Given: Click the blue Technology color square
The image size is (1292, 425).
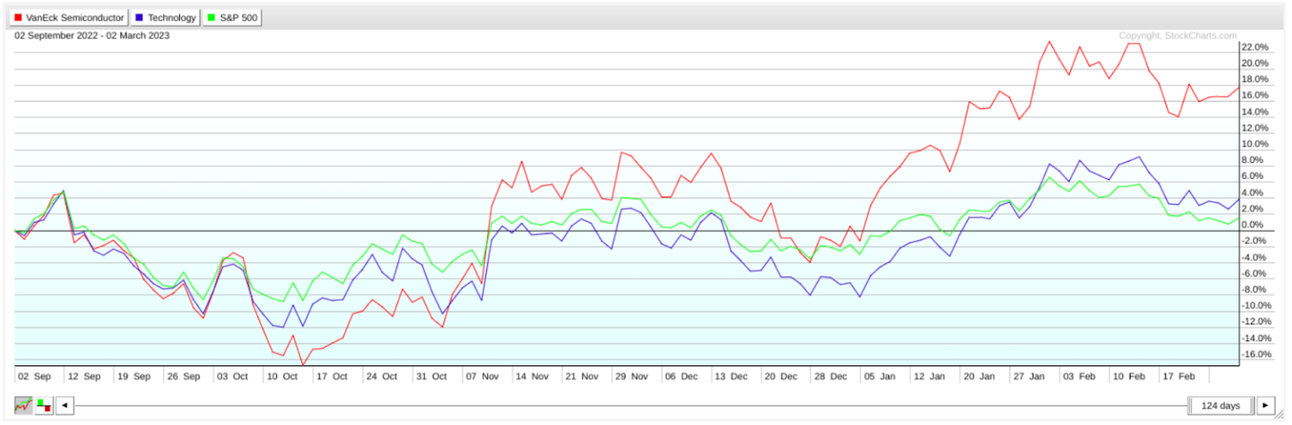Looking at the screenshot, I should coord(139,18).
